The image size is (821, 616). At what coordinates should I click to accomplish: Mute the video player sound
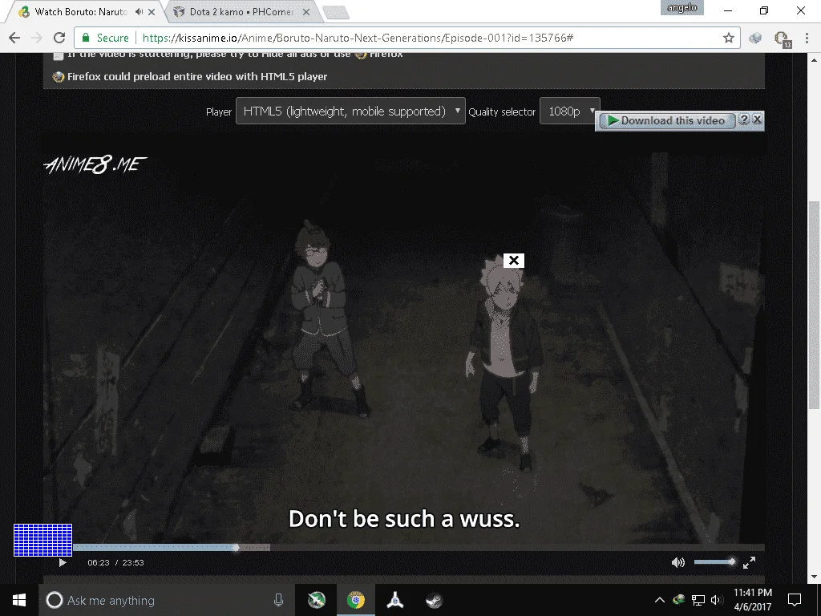678,562
